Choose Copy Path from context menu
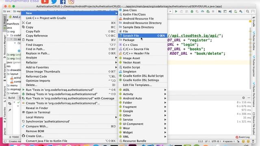The height and width of the screenshot is (146, 260). click(69, 31)
